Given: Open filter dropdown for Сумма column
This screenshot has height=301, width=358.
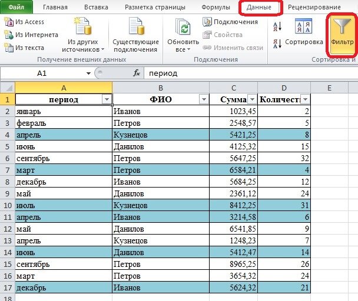Looking at the screenshot, I should click(252, 100).
